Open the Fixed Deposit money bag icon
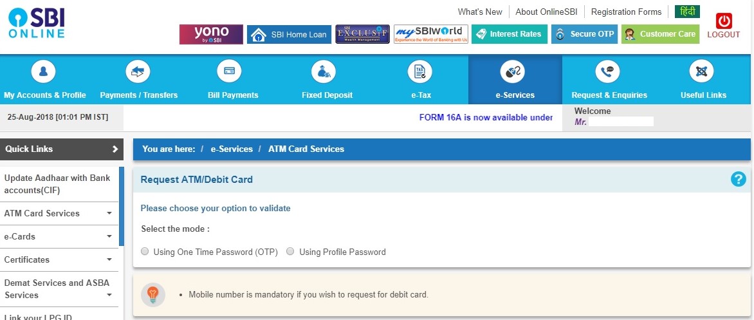Image resolution: width=754 pixels, height=320 pixels. click(327, 71)
